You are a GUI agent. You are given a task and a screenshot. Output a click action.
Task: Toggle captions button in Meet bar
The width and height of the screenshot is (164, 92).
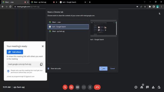point(77,87)
